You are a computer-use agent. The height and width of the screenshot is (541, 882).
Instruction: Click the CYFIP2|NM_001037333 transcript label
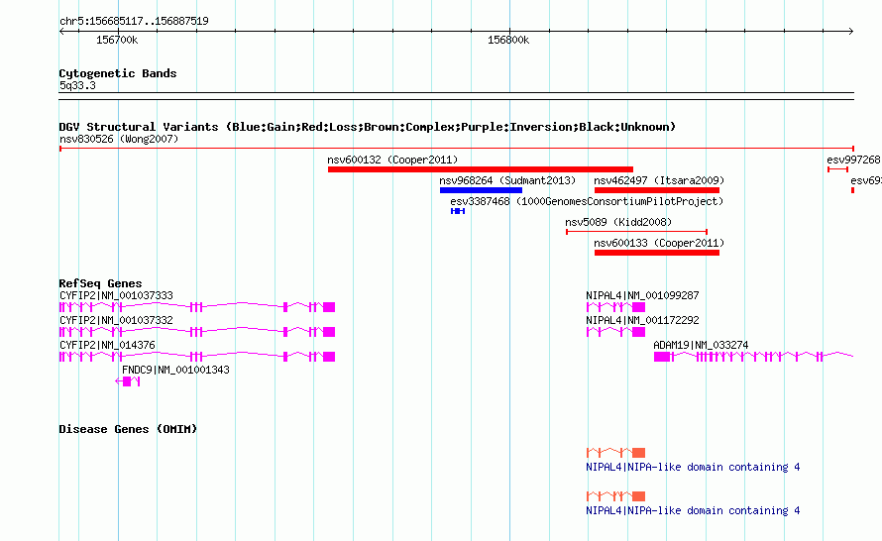point(116,295)
